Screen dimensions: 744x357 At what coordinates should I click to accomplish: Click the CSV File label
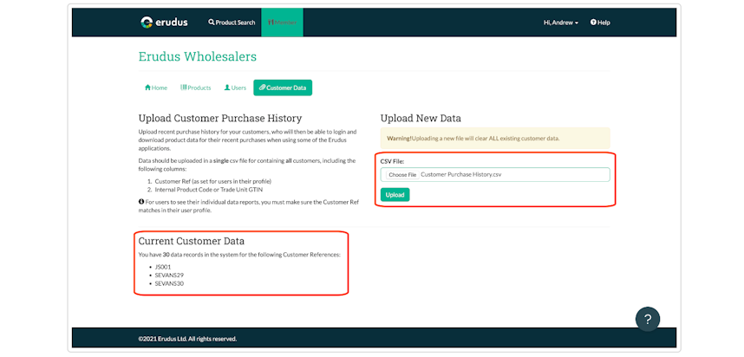tap(392, 161)
